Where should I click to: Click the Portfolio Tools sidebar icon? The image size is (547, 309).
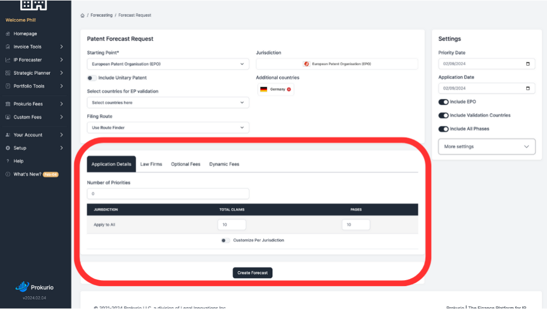point(7,86)
